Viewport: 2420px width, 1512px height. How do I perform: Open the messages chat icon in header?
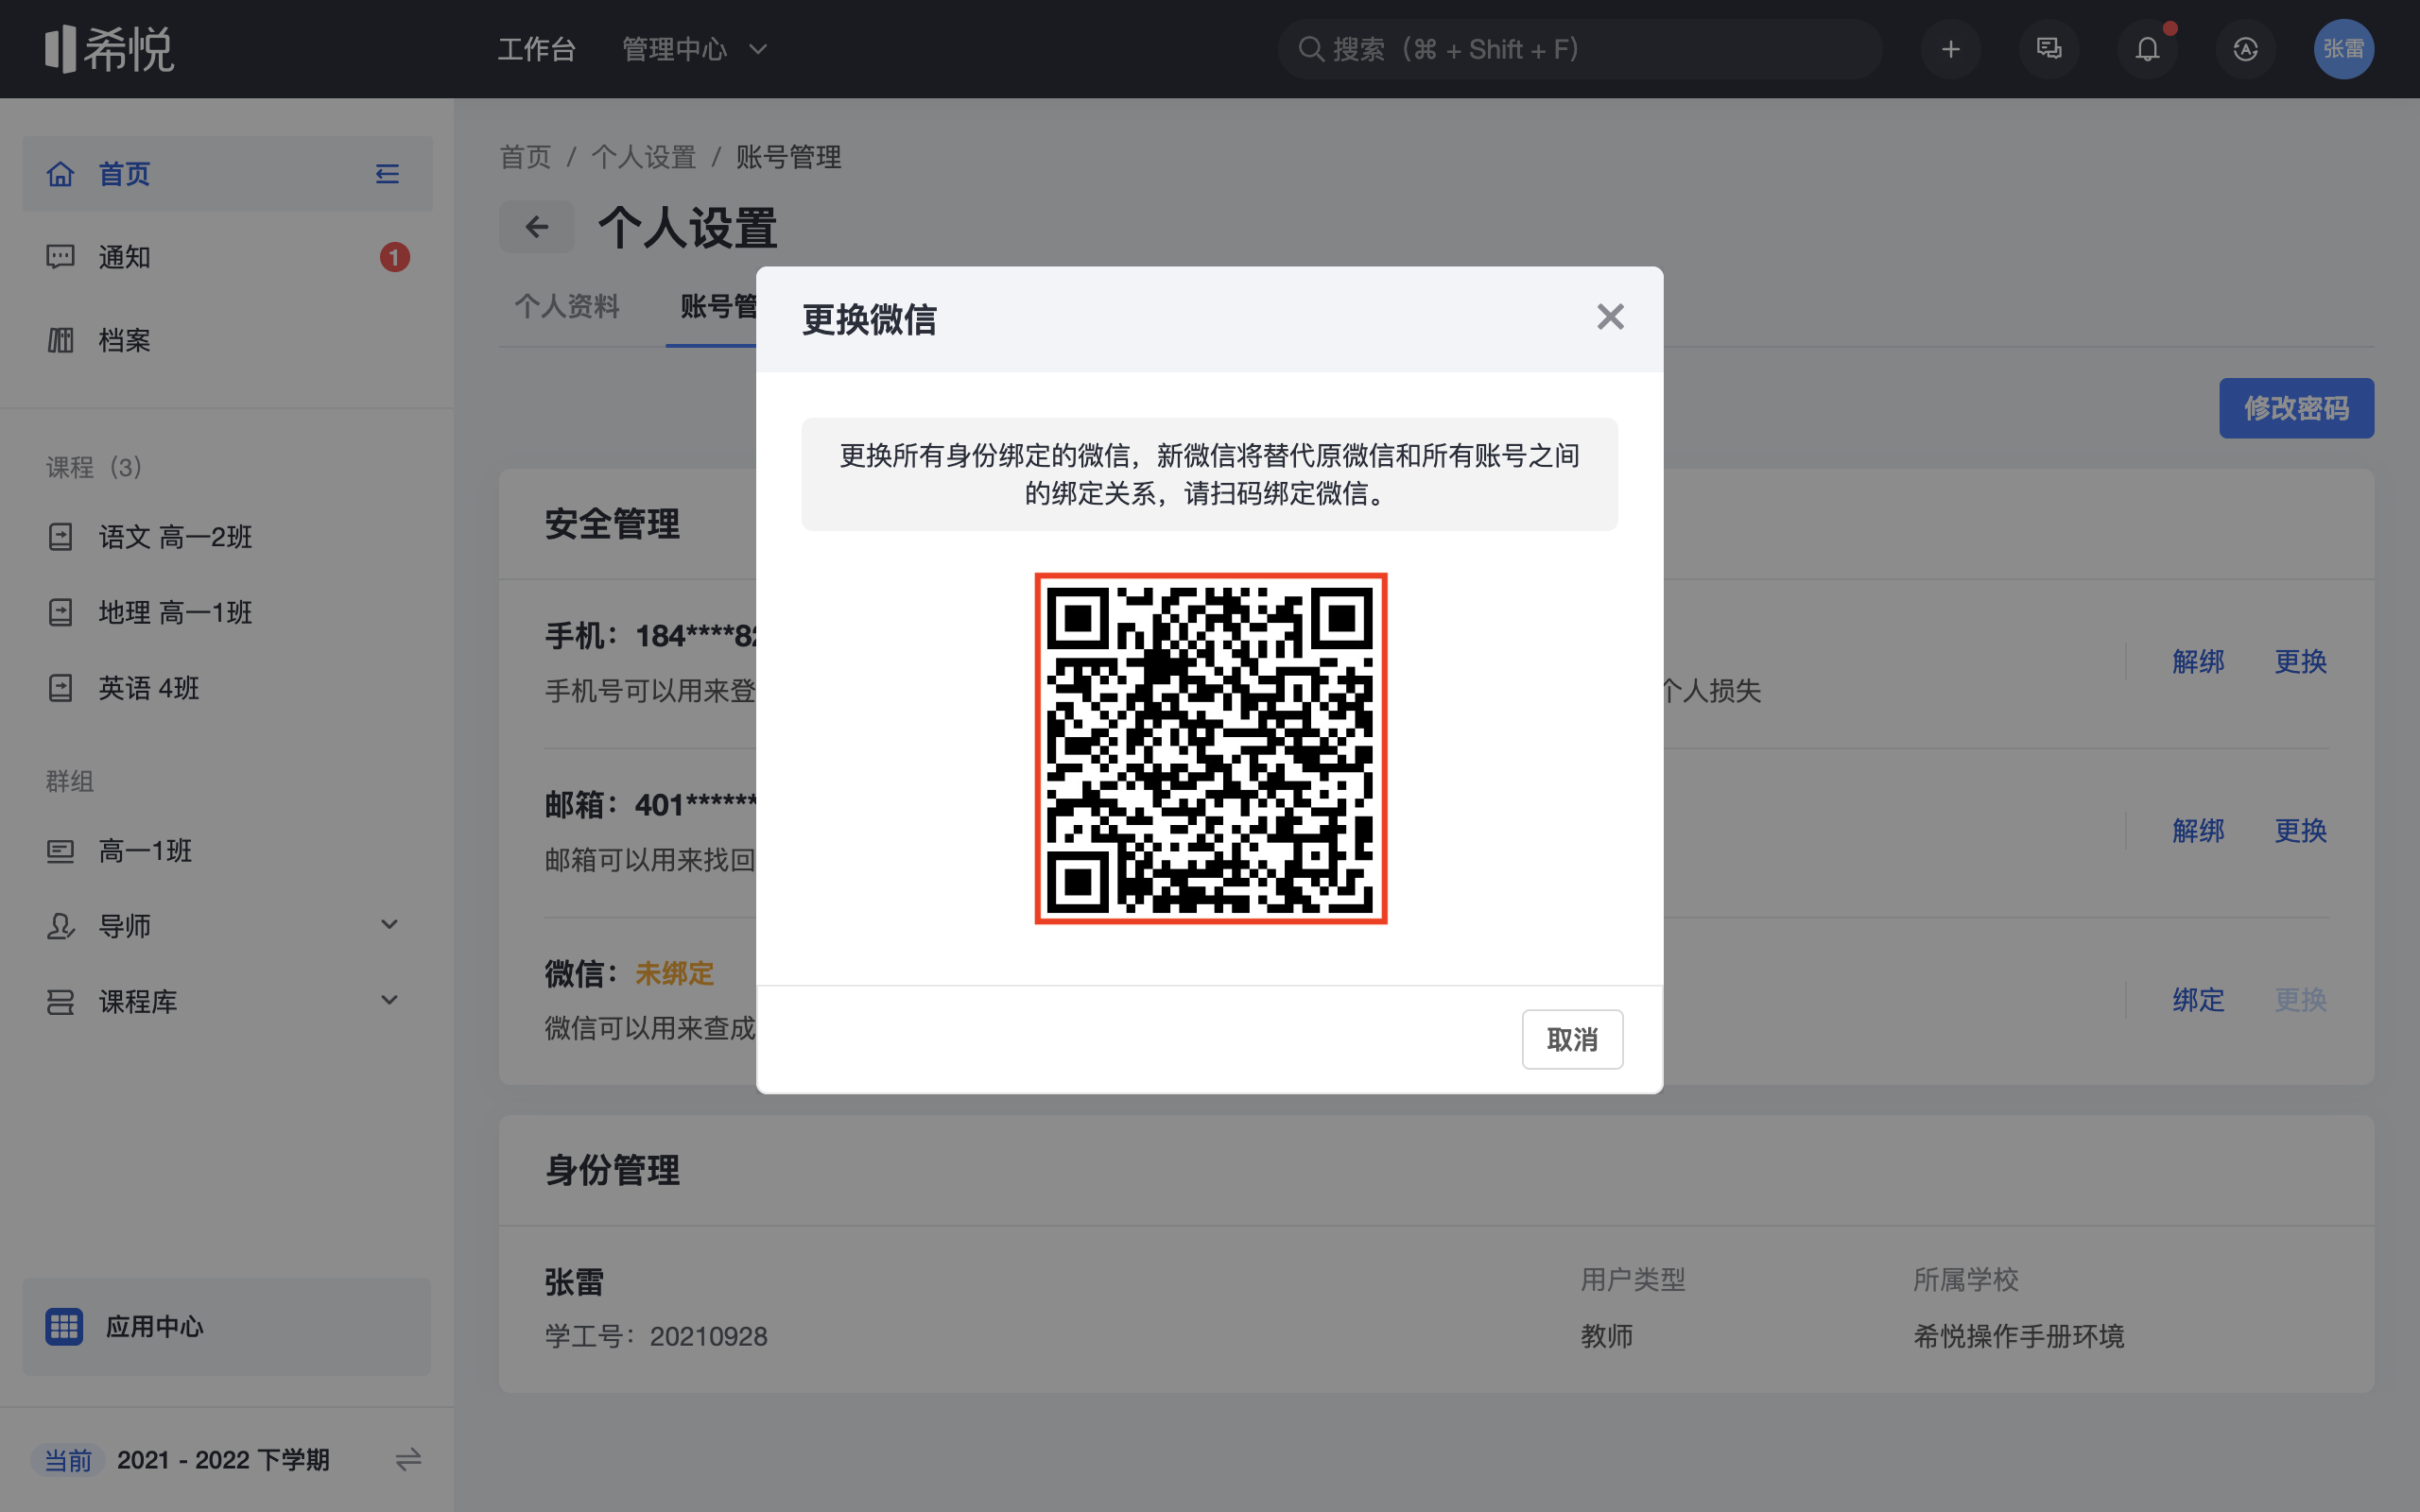coord(2049,49)
